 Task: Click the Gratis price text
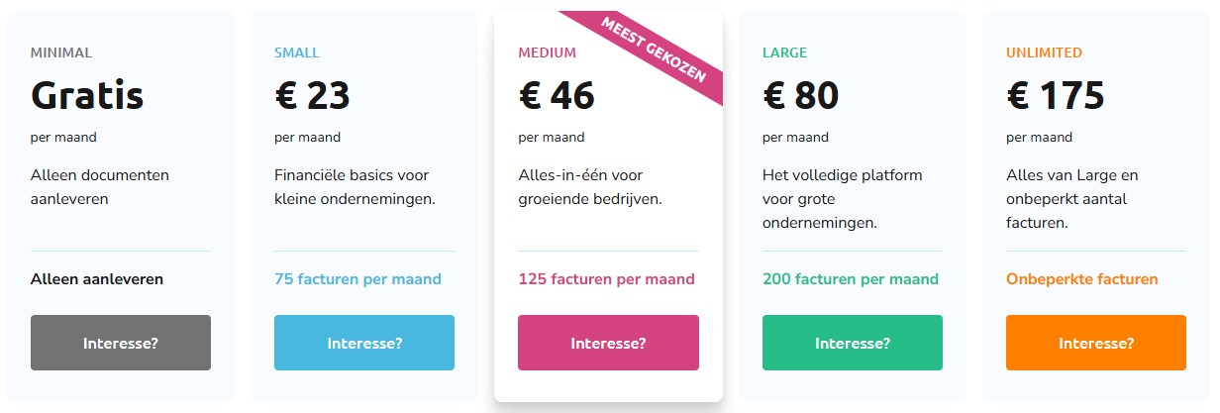pyautogui.click(x=87, y=95)
